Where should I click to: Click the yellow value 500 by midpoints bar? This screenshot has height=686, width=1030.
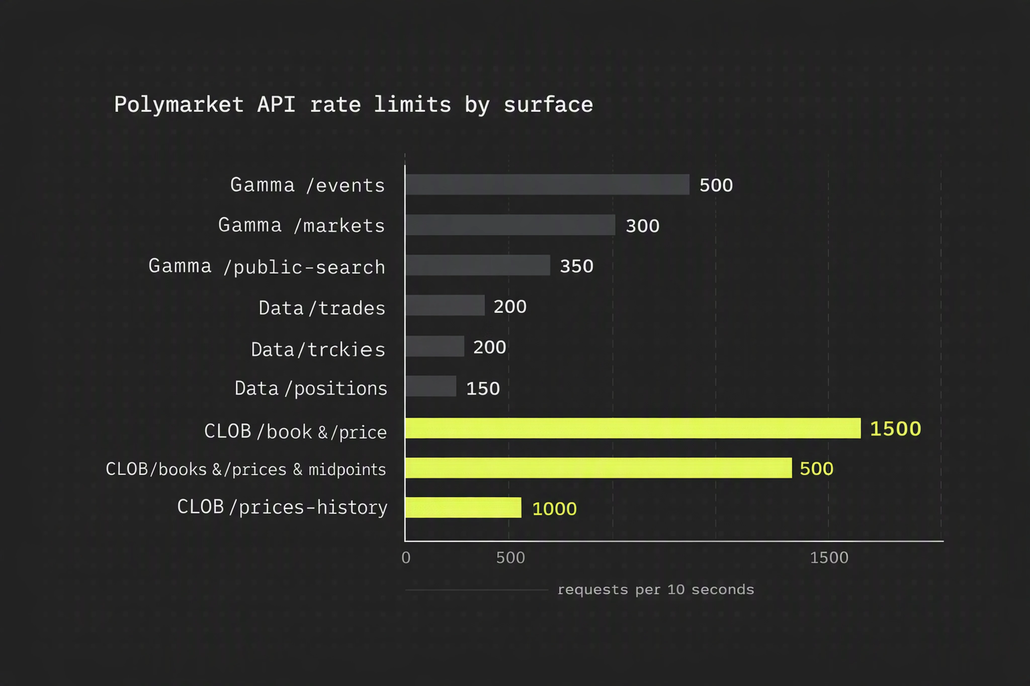pos(817,469)
